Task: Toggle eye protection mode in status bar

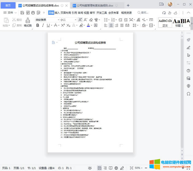Action: click(90, 168)
